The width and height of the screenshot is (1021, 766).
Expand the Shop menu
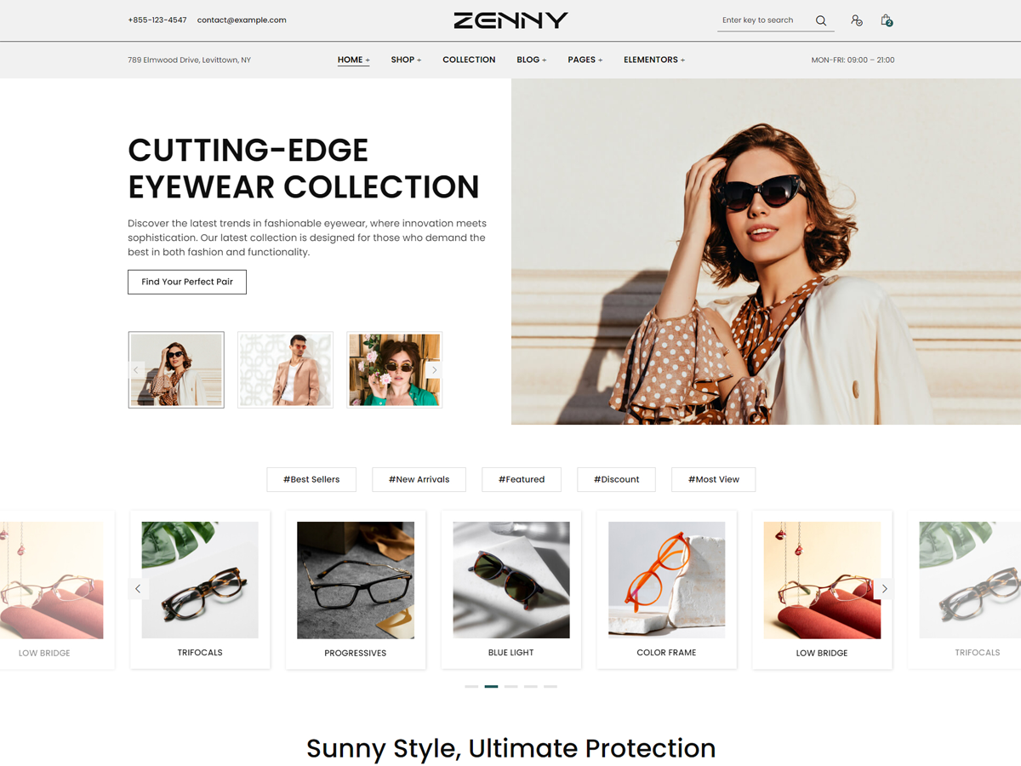(x=406, y=60)
